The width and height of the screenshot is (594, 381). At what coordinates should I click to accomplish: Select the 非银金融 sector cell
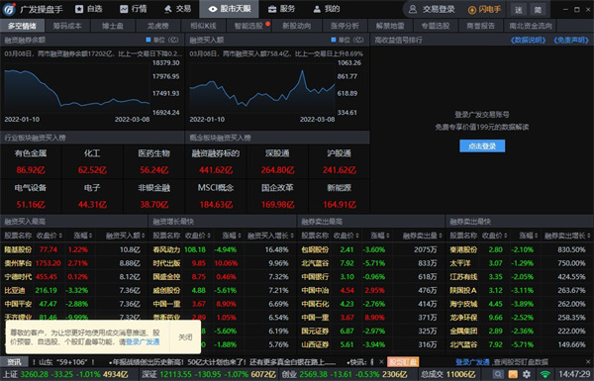[x=153, y=196]
